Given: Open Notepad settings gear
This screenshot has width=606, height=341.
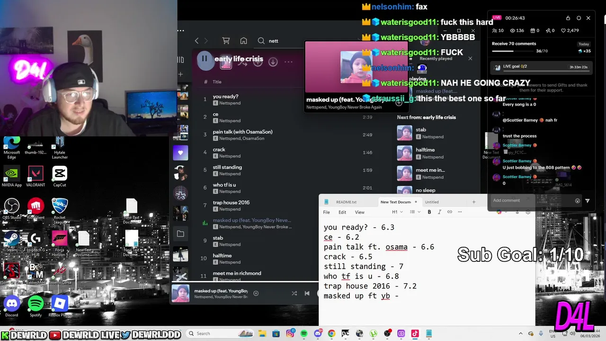Looking at the screenshot, I should 528,212.
